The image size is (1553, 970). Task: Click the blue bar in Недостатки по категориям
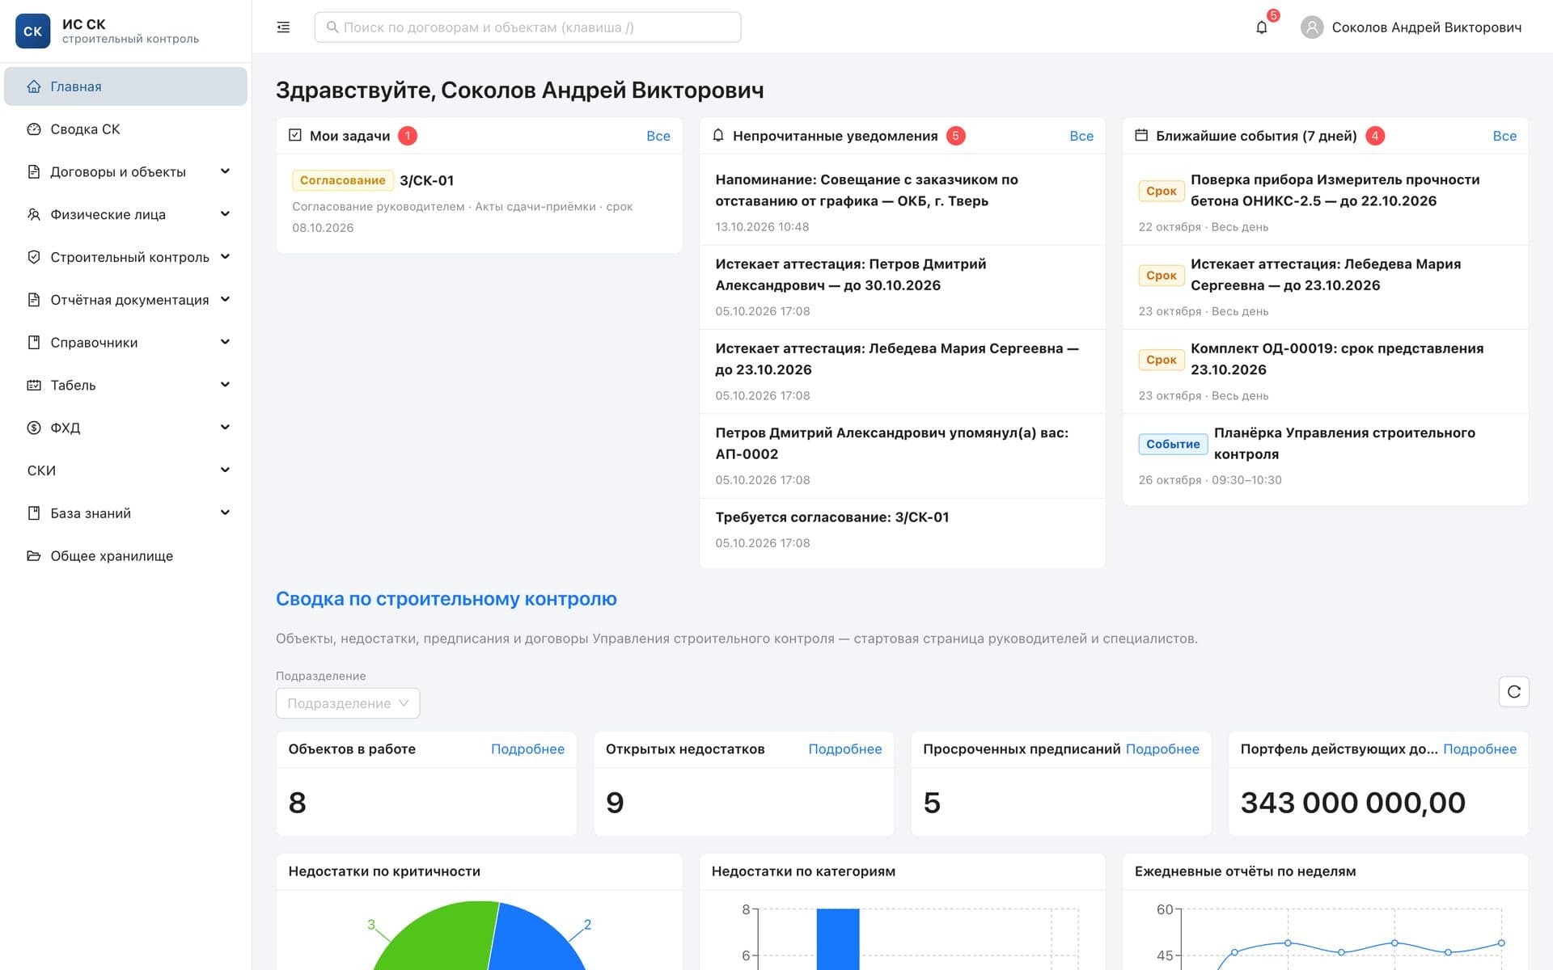click(837, 939)
